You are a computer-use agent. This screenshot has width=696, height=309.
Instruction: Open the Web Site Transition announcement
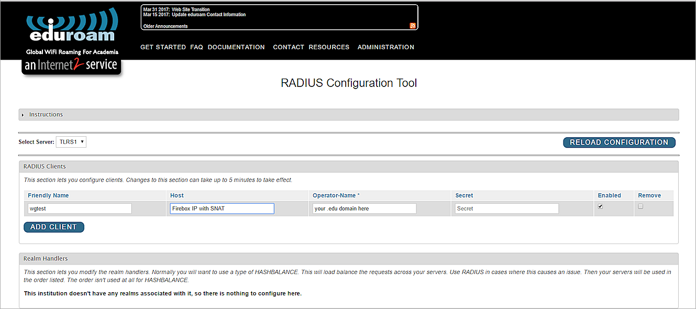click(191, 9)
